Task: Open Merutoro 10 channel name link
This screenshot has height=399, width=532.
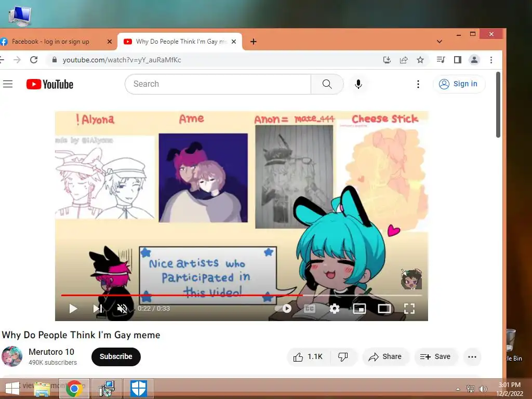Action: coord(51,352)
